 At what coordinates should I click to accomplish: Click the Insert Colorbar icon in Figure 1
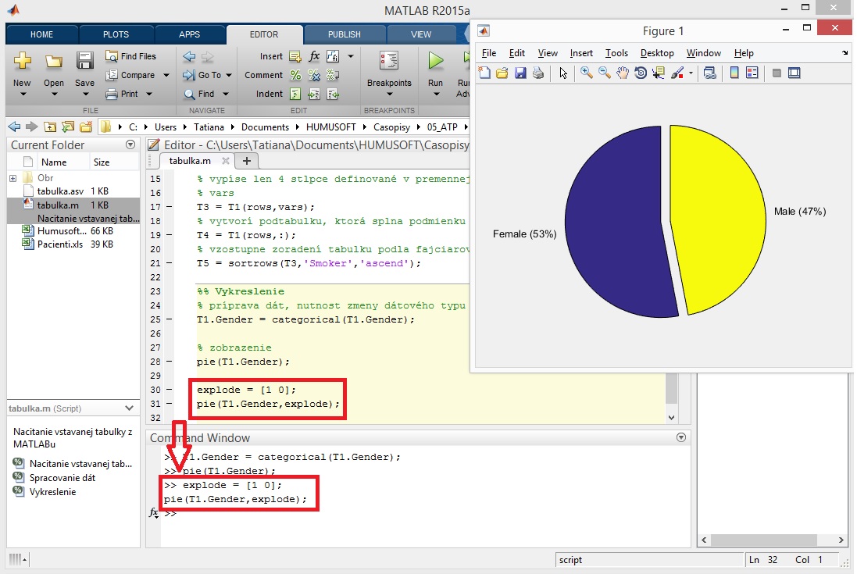click(734, 73)
